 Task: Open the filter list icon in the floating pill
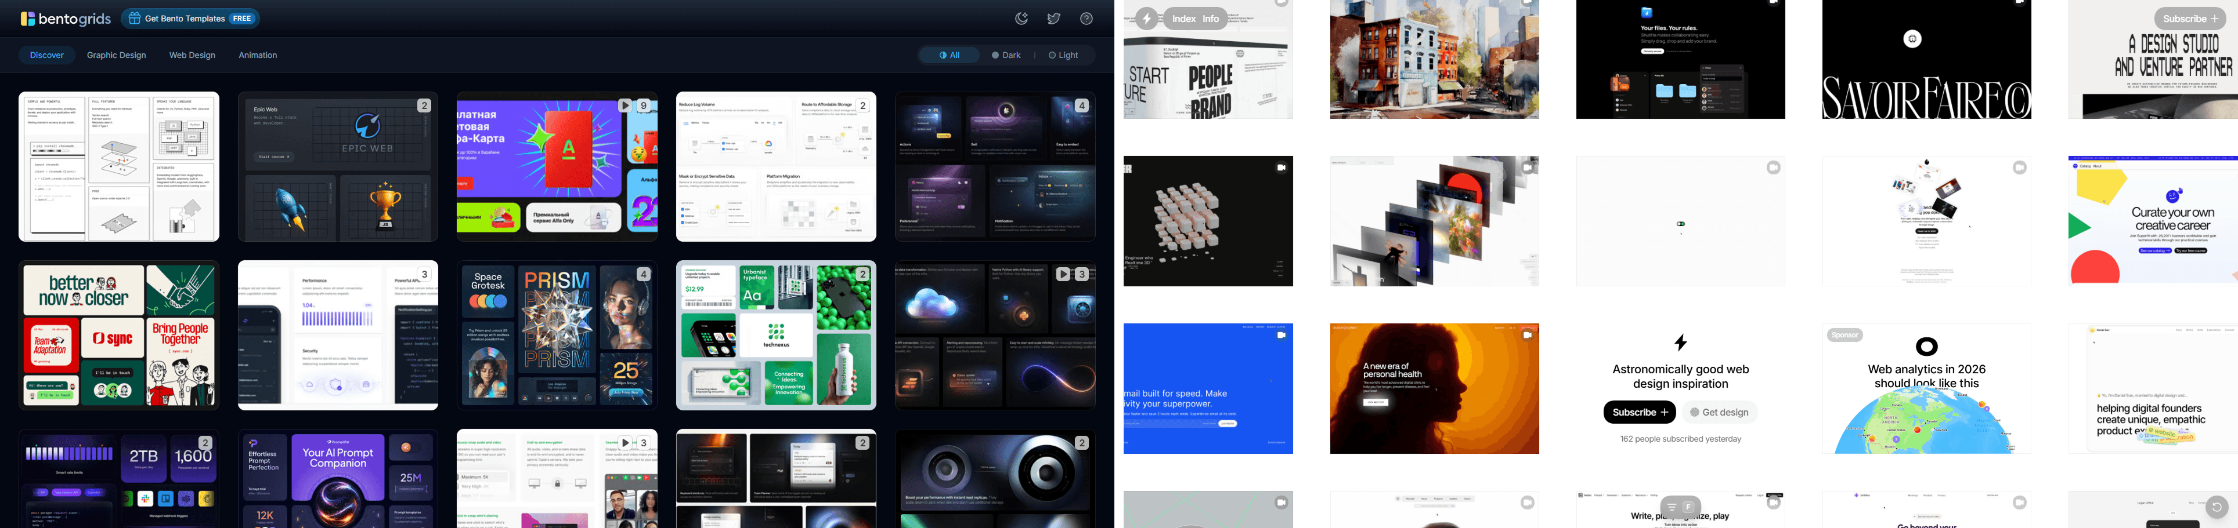1672,507
